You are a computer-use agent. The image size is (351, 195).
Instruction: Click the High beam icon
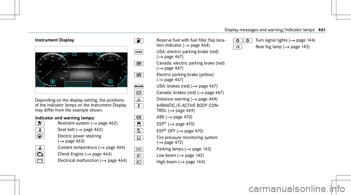(139, 162)
